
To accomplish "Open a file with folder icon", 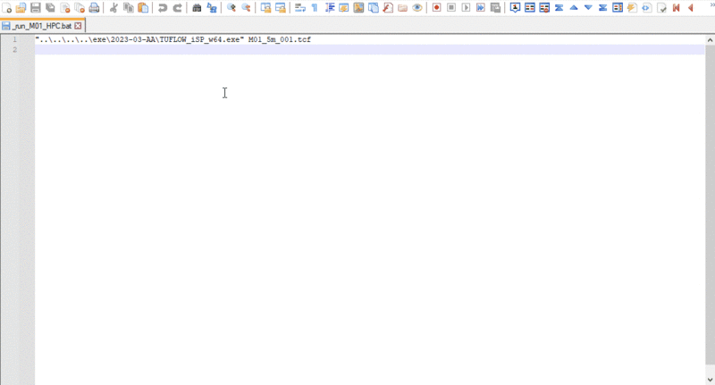I will pos(21,8).
